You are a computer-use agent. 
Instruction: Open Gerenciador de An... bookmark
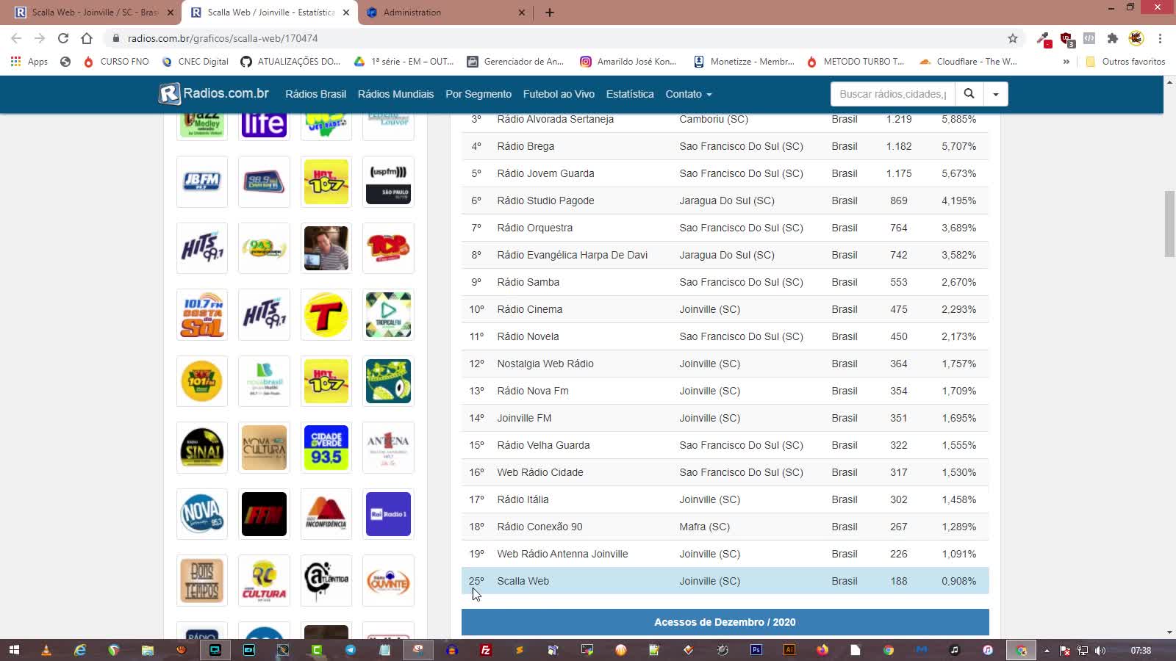click(516, 62)
